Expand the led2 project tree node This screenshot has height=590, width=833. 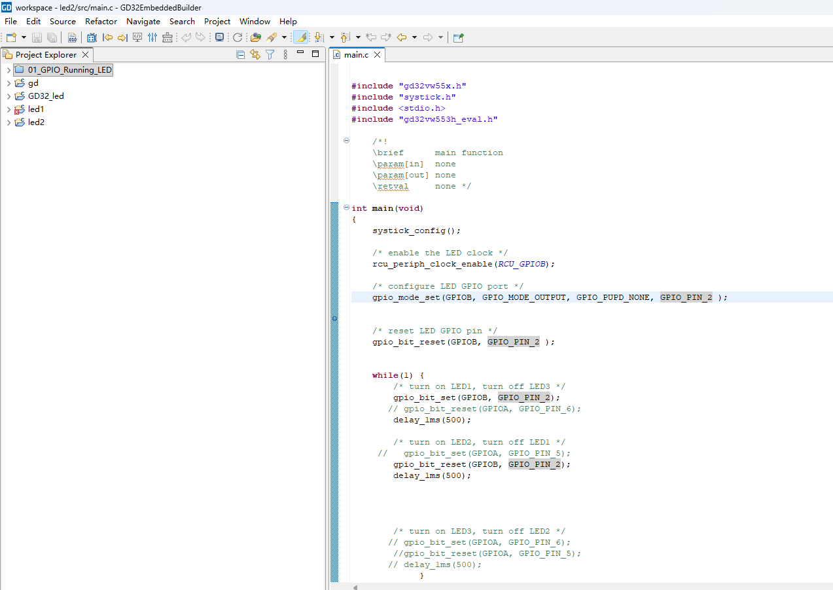(x=9, y=122)
